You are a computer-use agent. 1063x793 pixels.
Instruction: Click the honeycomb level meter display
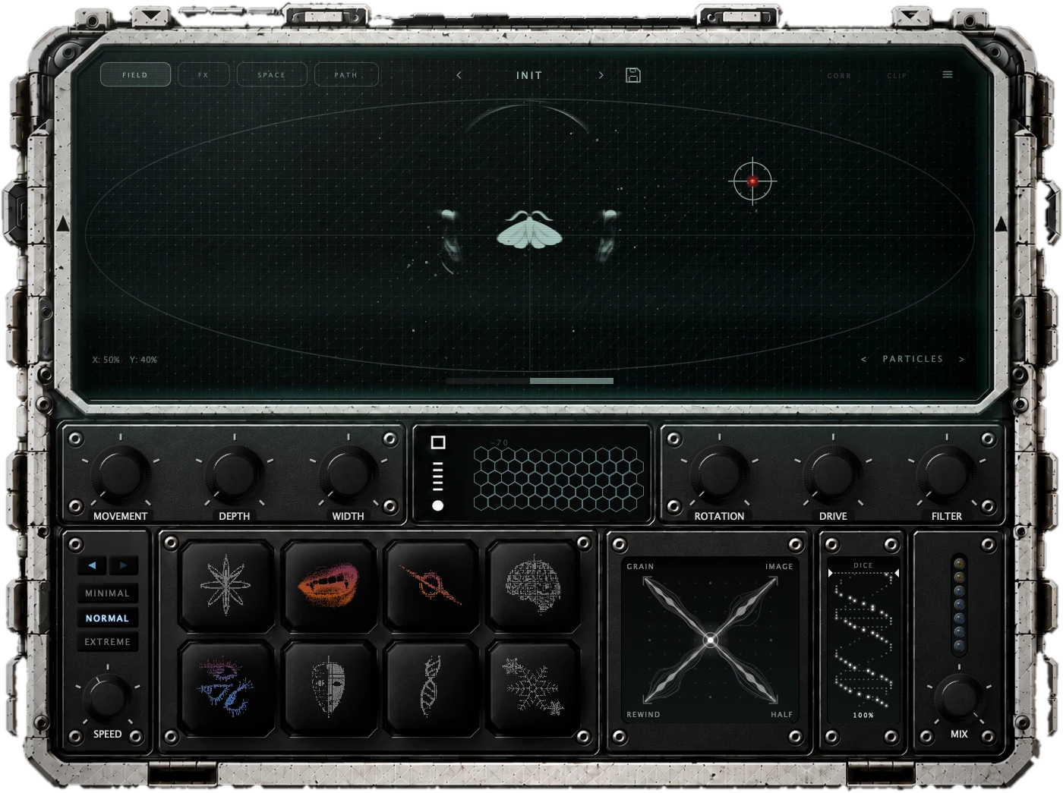[558, 477]
